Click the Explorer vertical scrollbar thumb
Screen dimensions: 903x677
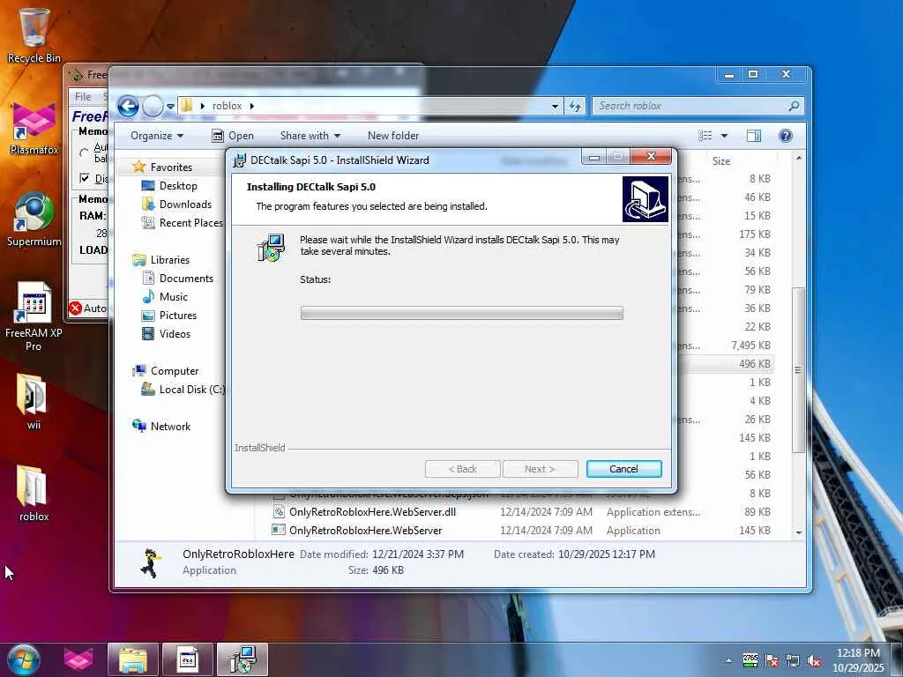(798, 370)
